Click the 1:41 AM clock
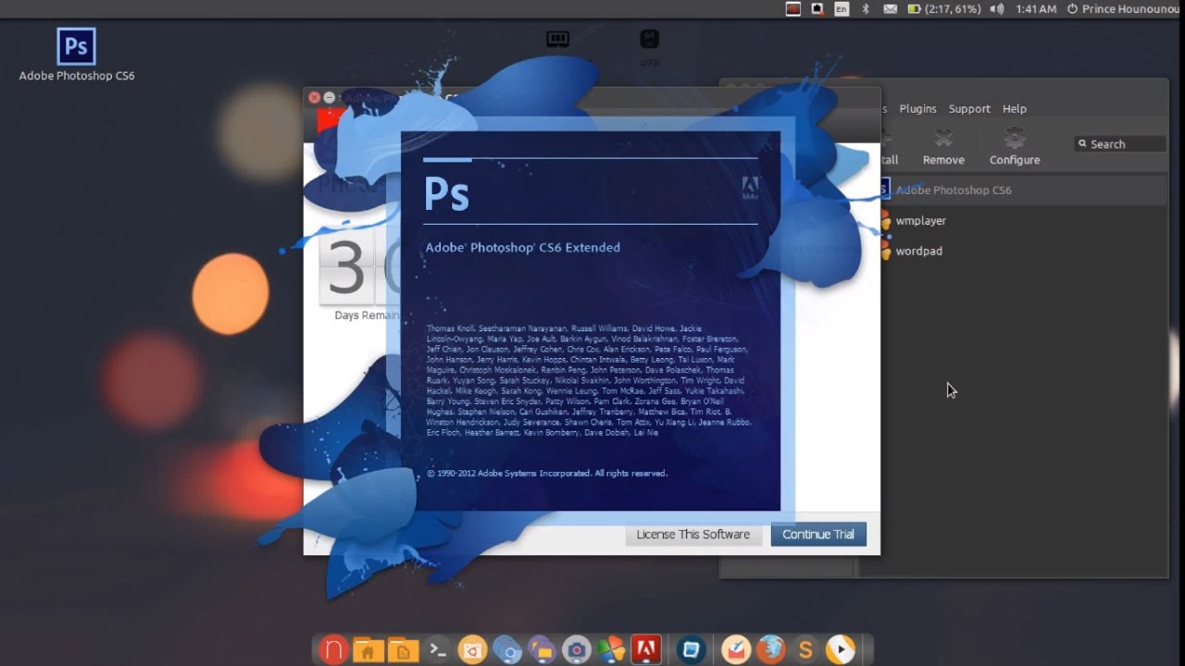Screen dimensions: 1185x666 coord(1036,8)
